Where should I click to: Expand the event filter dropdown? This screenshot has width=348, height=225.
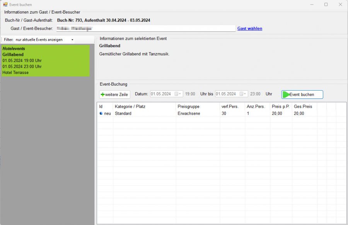72,40
